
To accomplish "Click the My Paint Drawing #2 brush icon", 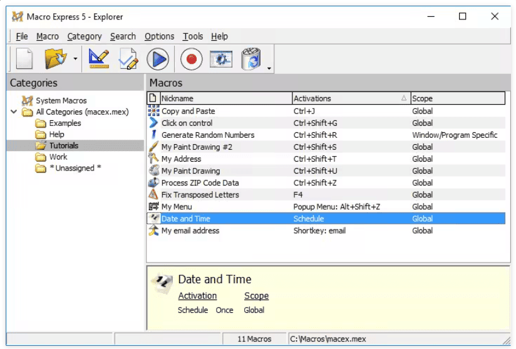I will (x=153, y=147).
